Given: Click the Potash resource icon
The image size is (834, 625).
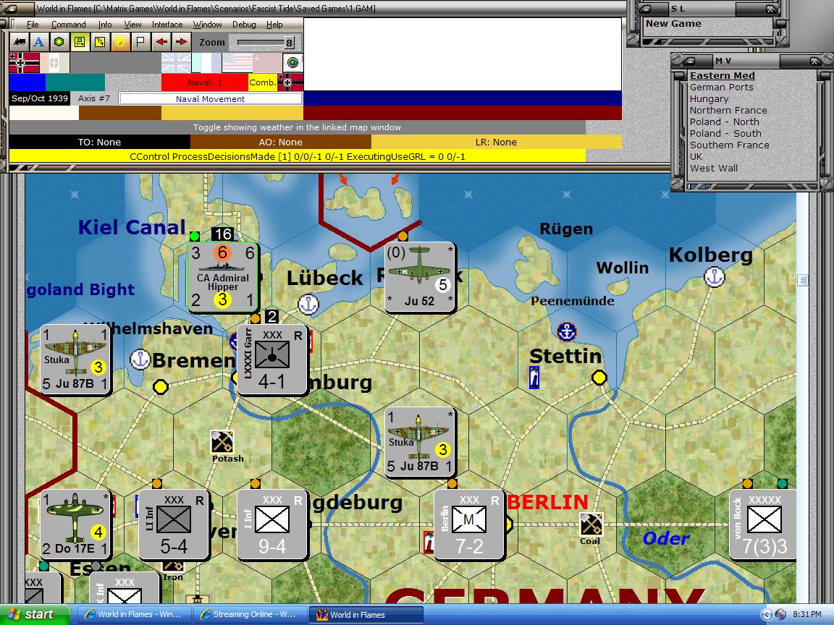Looking at the screenshot, I should 222,441.
